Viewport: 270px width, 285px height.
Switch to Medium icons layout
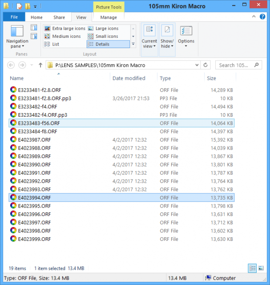pyautogui.click(x=63, y=37)
